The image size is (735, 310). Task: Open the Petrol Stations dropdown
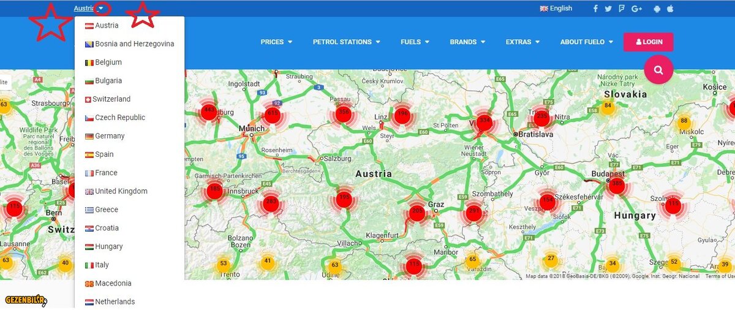pos(346,42)
